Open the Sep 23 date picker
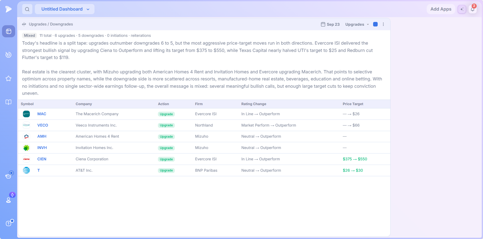Image resolution: width=483 pixels, height=239 pixels. pos(330,24)
